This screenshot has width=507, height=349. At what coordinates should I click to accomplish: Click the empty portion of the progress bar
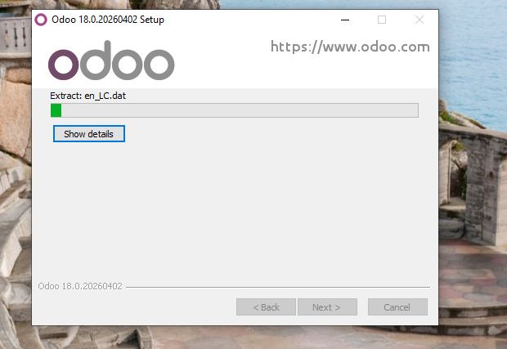click(x=240, y=110)
